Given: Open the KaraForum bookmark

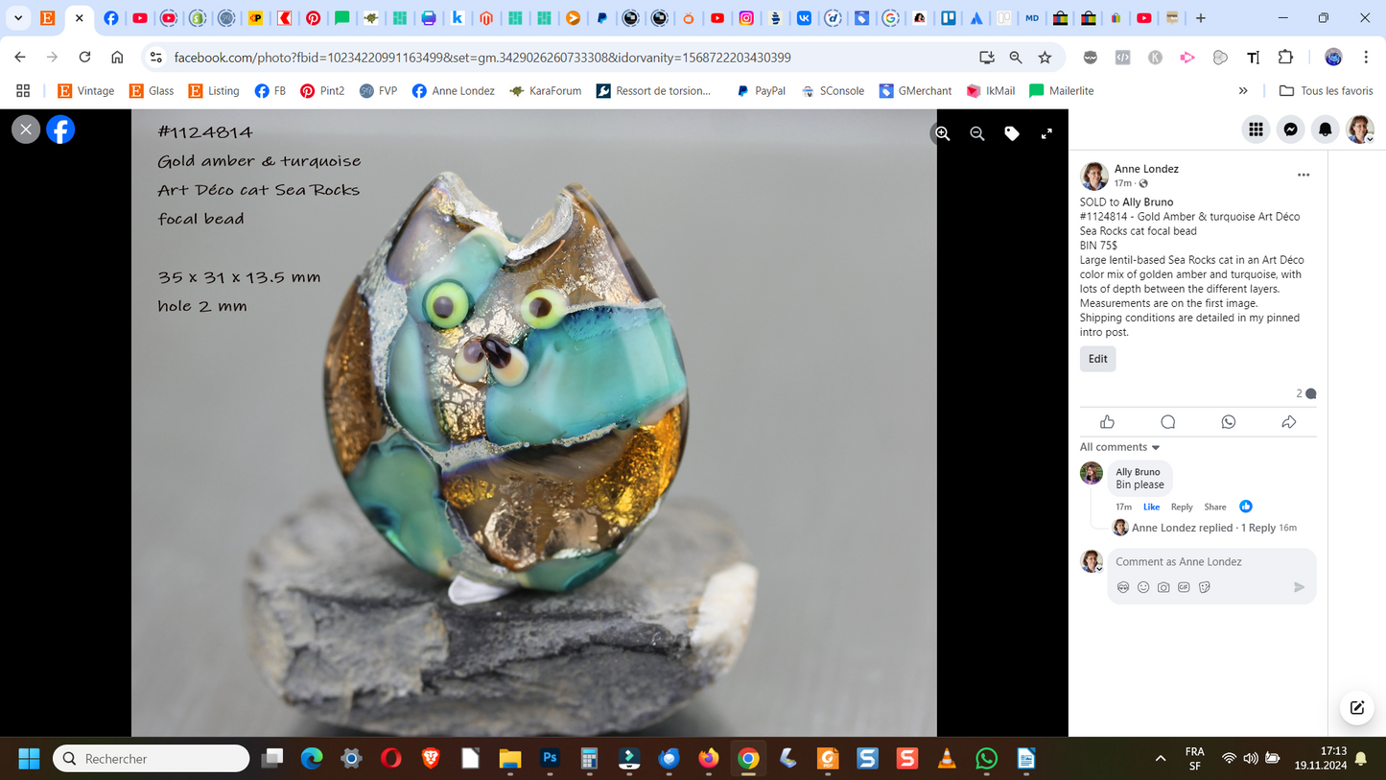Looking at the screenshot, I should pos(545,91).
